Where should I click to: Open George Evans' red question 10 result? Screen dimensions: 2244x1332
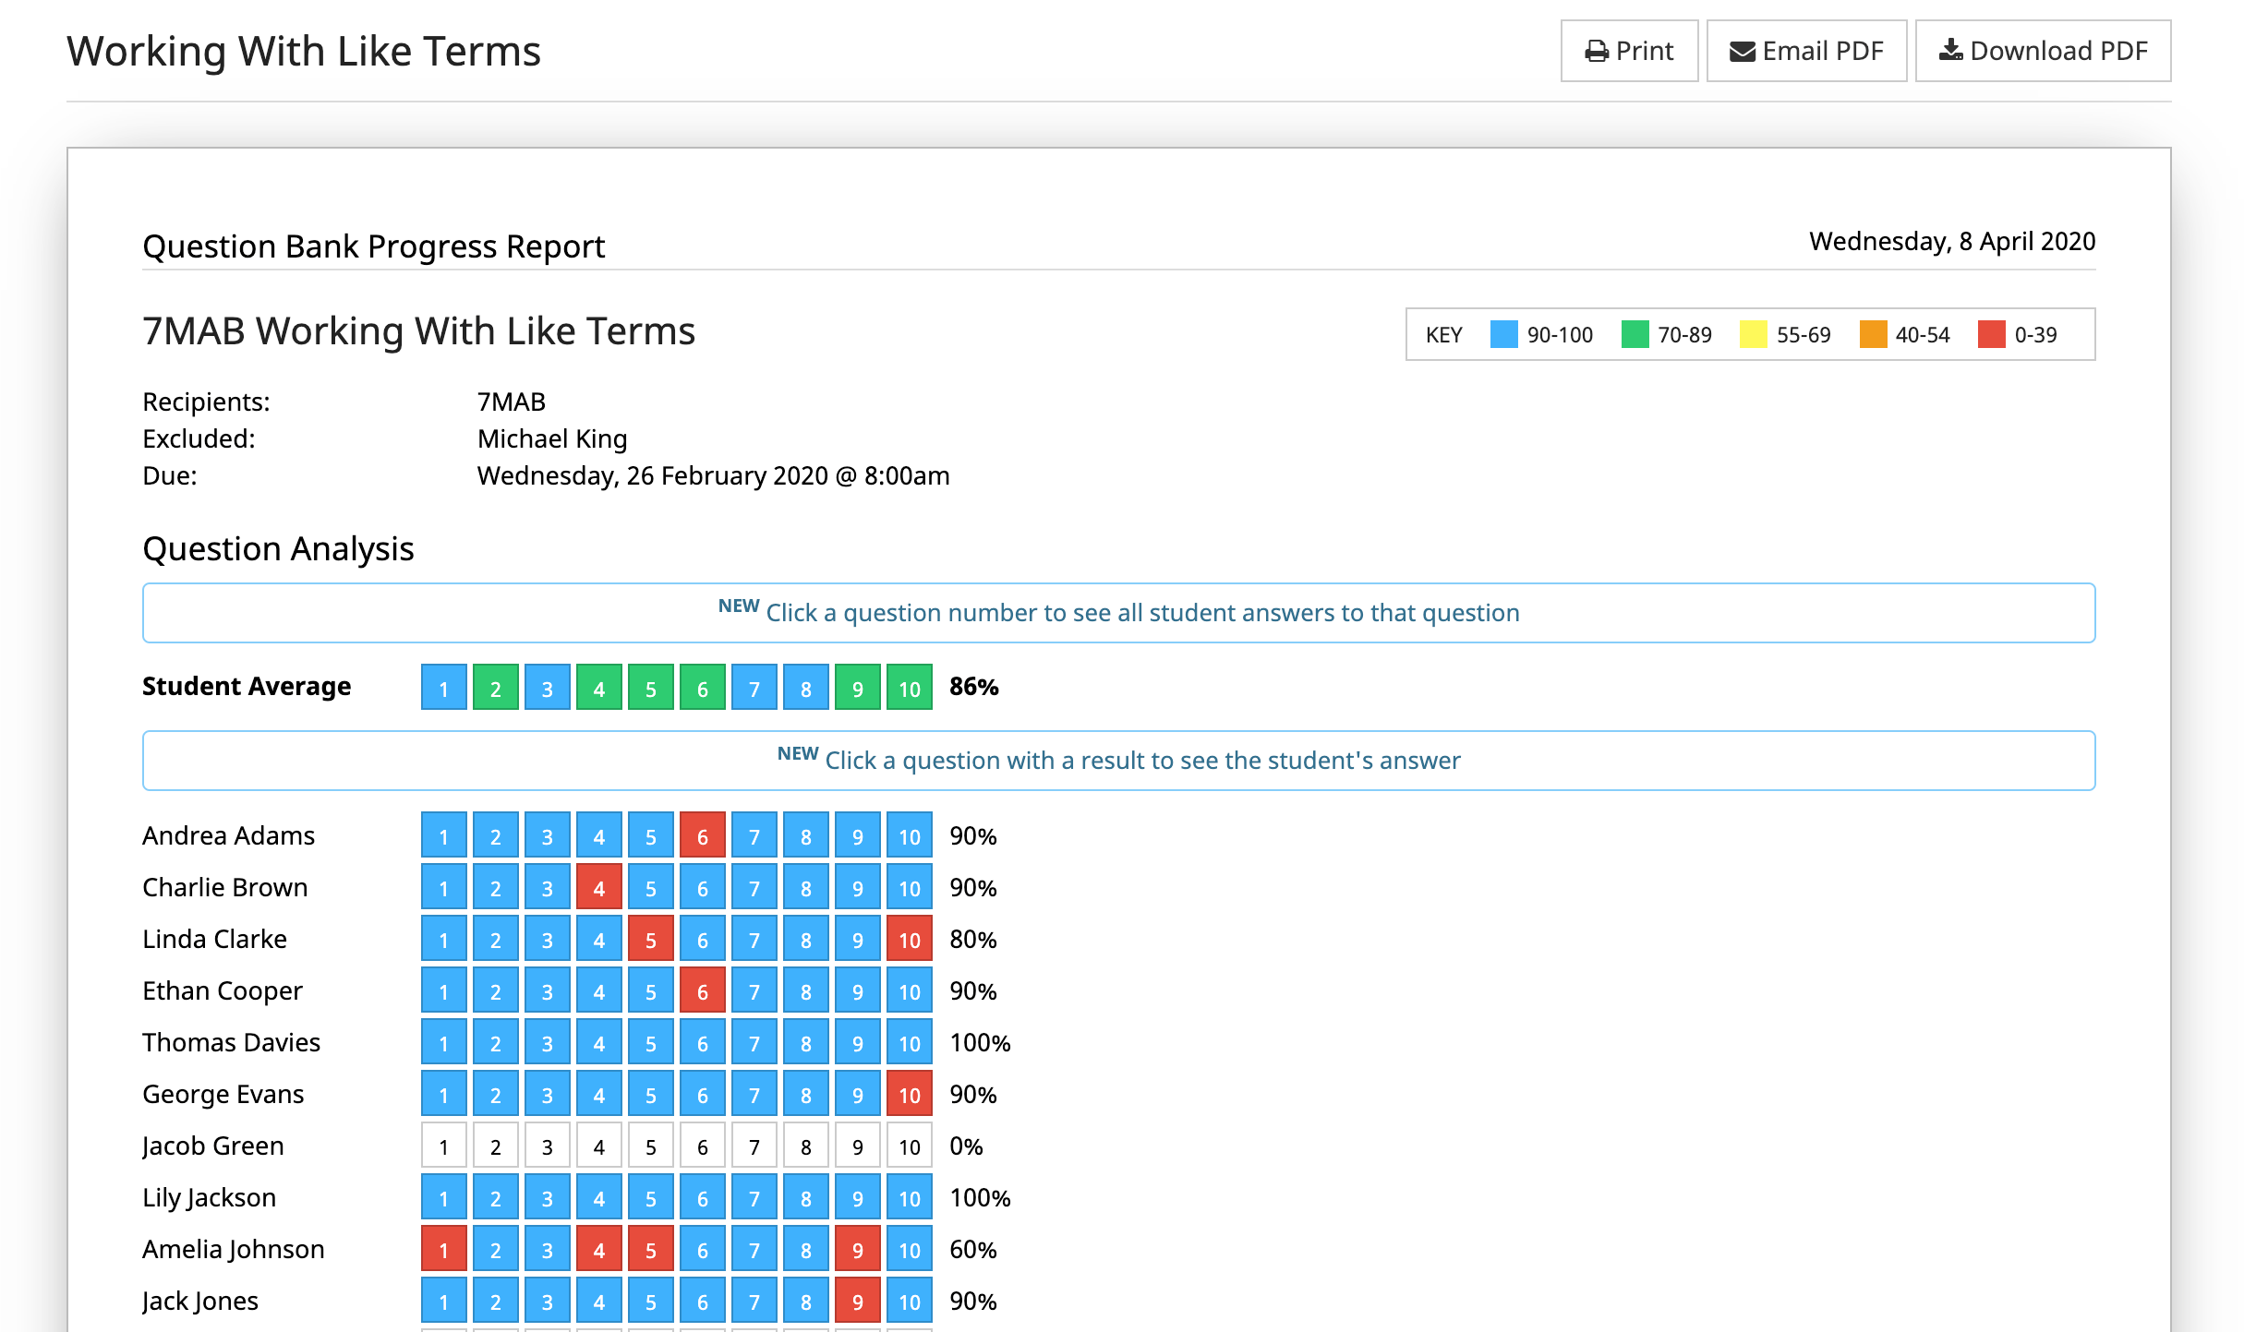coord(909,1094)
